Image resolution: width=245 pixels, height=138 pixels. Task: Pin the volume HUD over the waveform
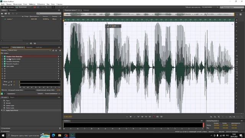[x=120, y=26]
